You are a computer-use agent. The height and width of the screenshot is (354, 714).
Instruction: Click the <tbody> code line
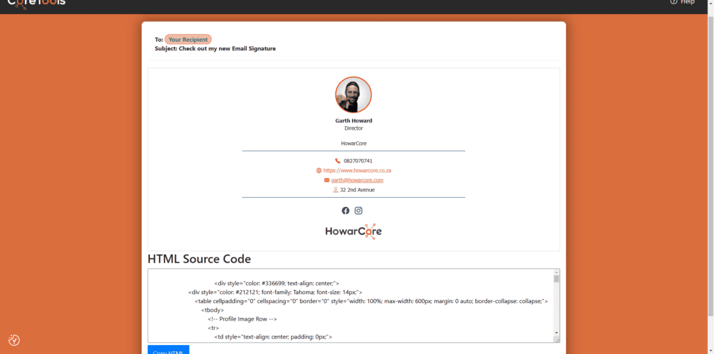point(213,310)
